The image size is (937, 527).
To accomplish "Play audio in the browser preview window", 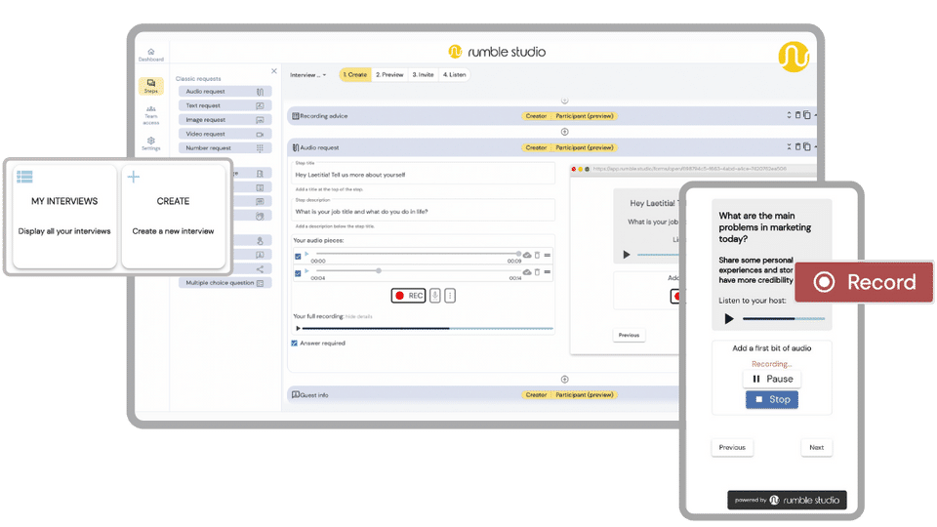I will (x=627, y=255).
